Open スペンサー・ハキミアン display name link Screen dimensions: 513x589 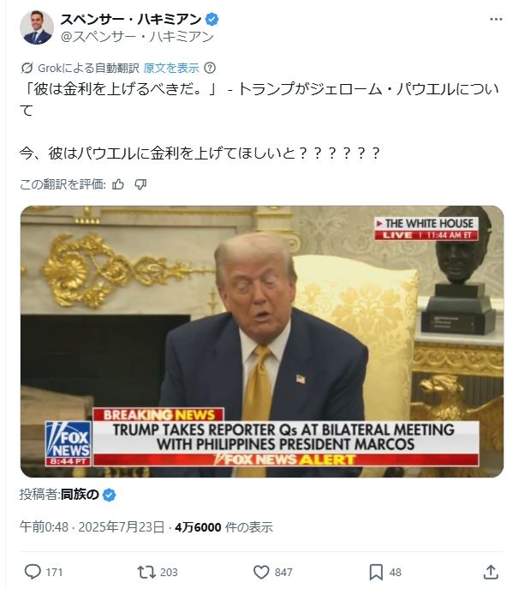tap(131, 19)
